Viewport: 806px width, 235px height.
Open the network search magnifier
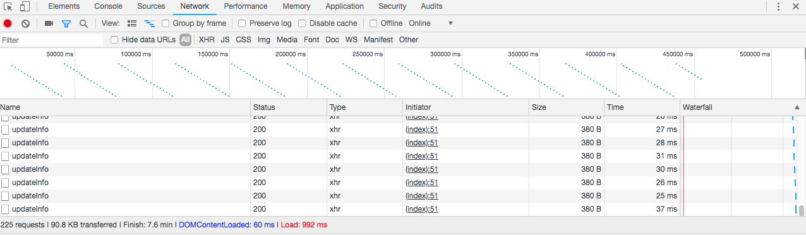point(83,23)
